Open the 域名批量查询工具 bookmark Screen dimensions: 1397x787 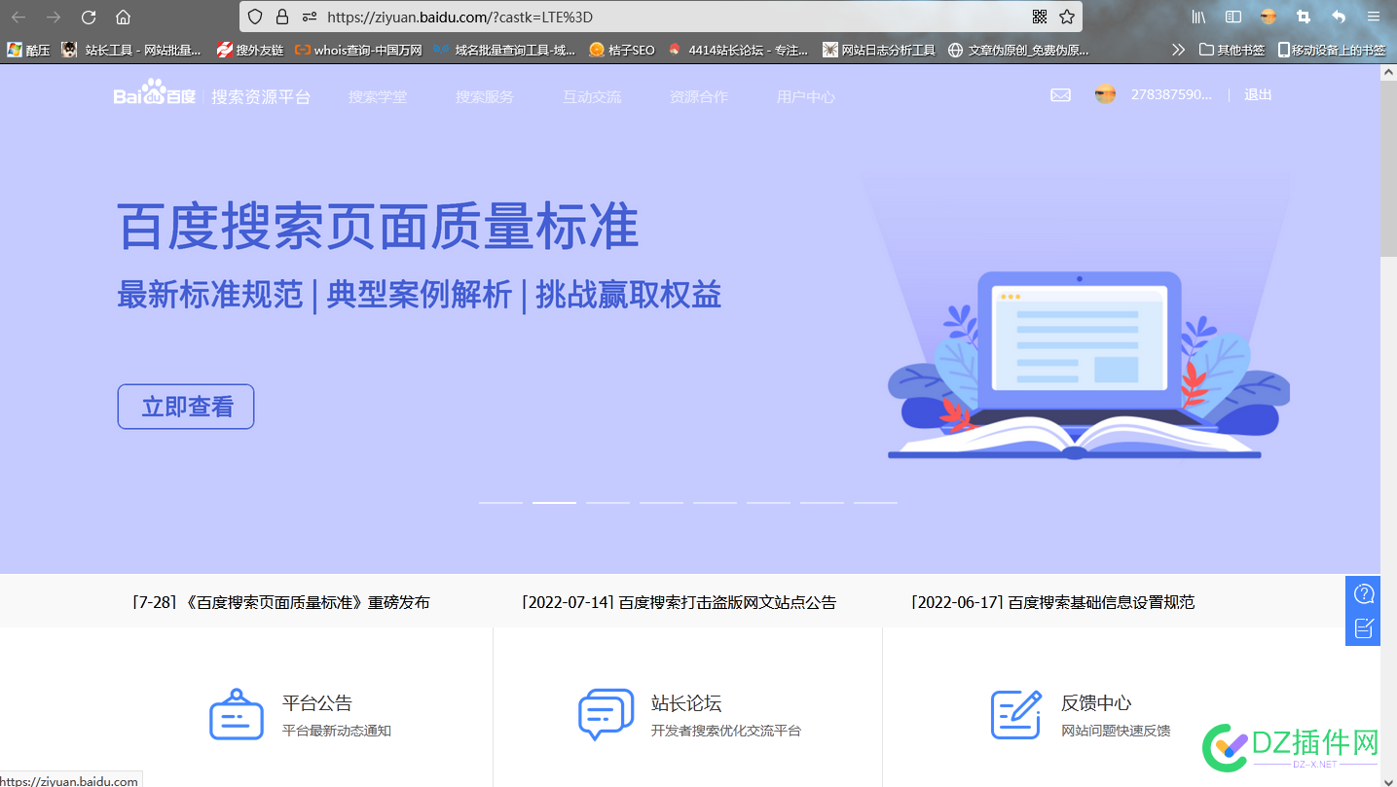pyautogui.click(x=505, y=50)
